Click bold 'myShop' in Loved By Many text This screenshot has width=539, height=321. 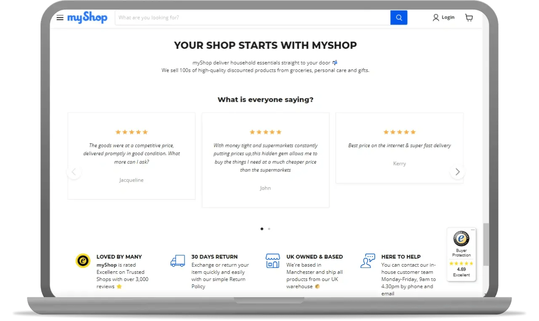107,265
